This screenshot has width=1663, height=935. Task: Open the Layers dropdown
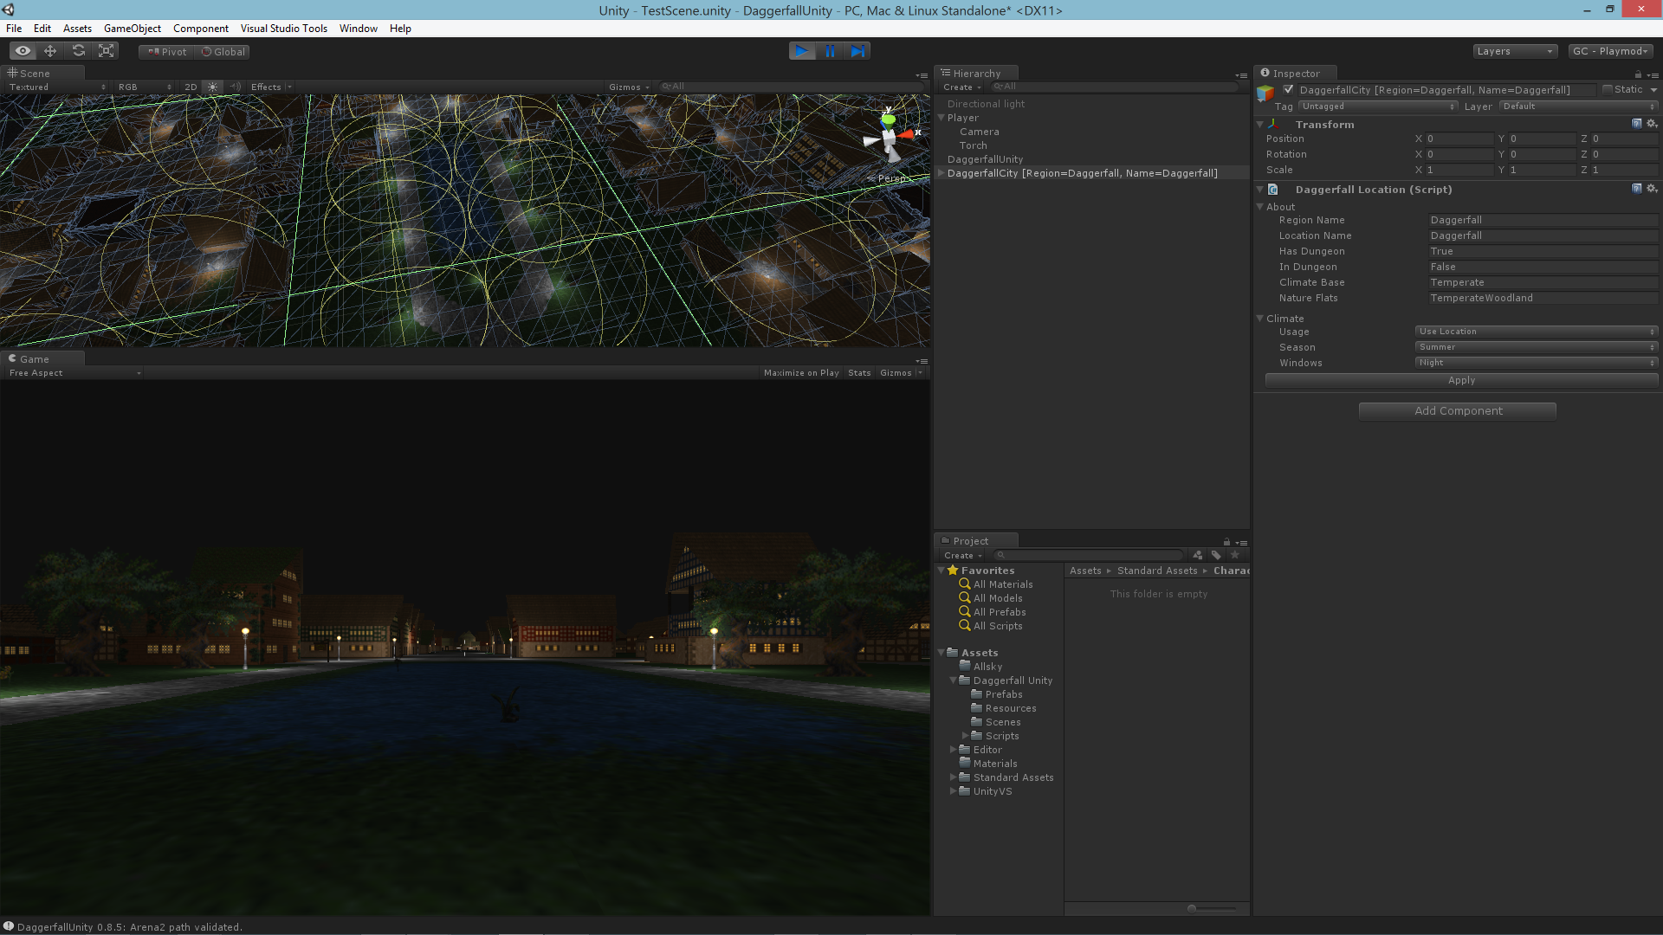[x=1515, y=51]
